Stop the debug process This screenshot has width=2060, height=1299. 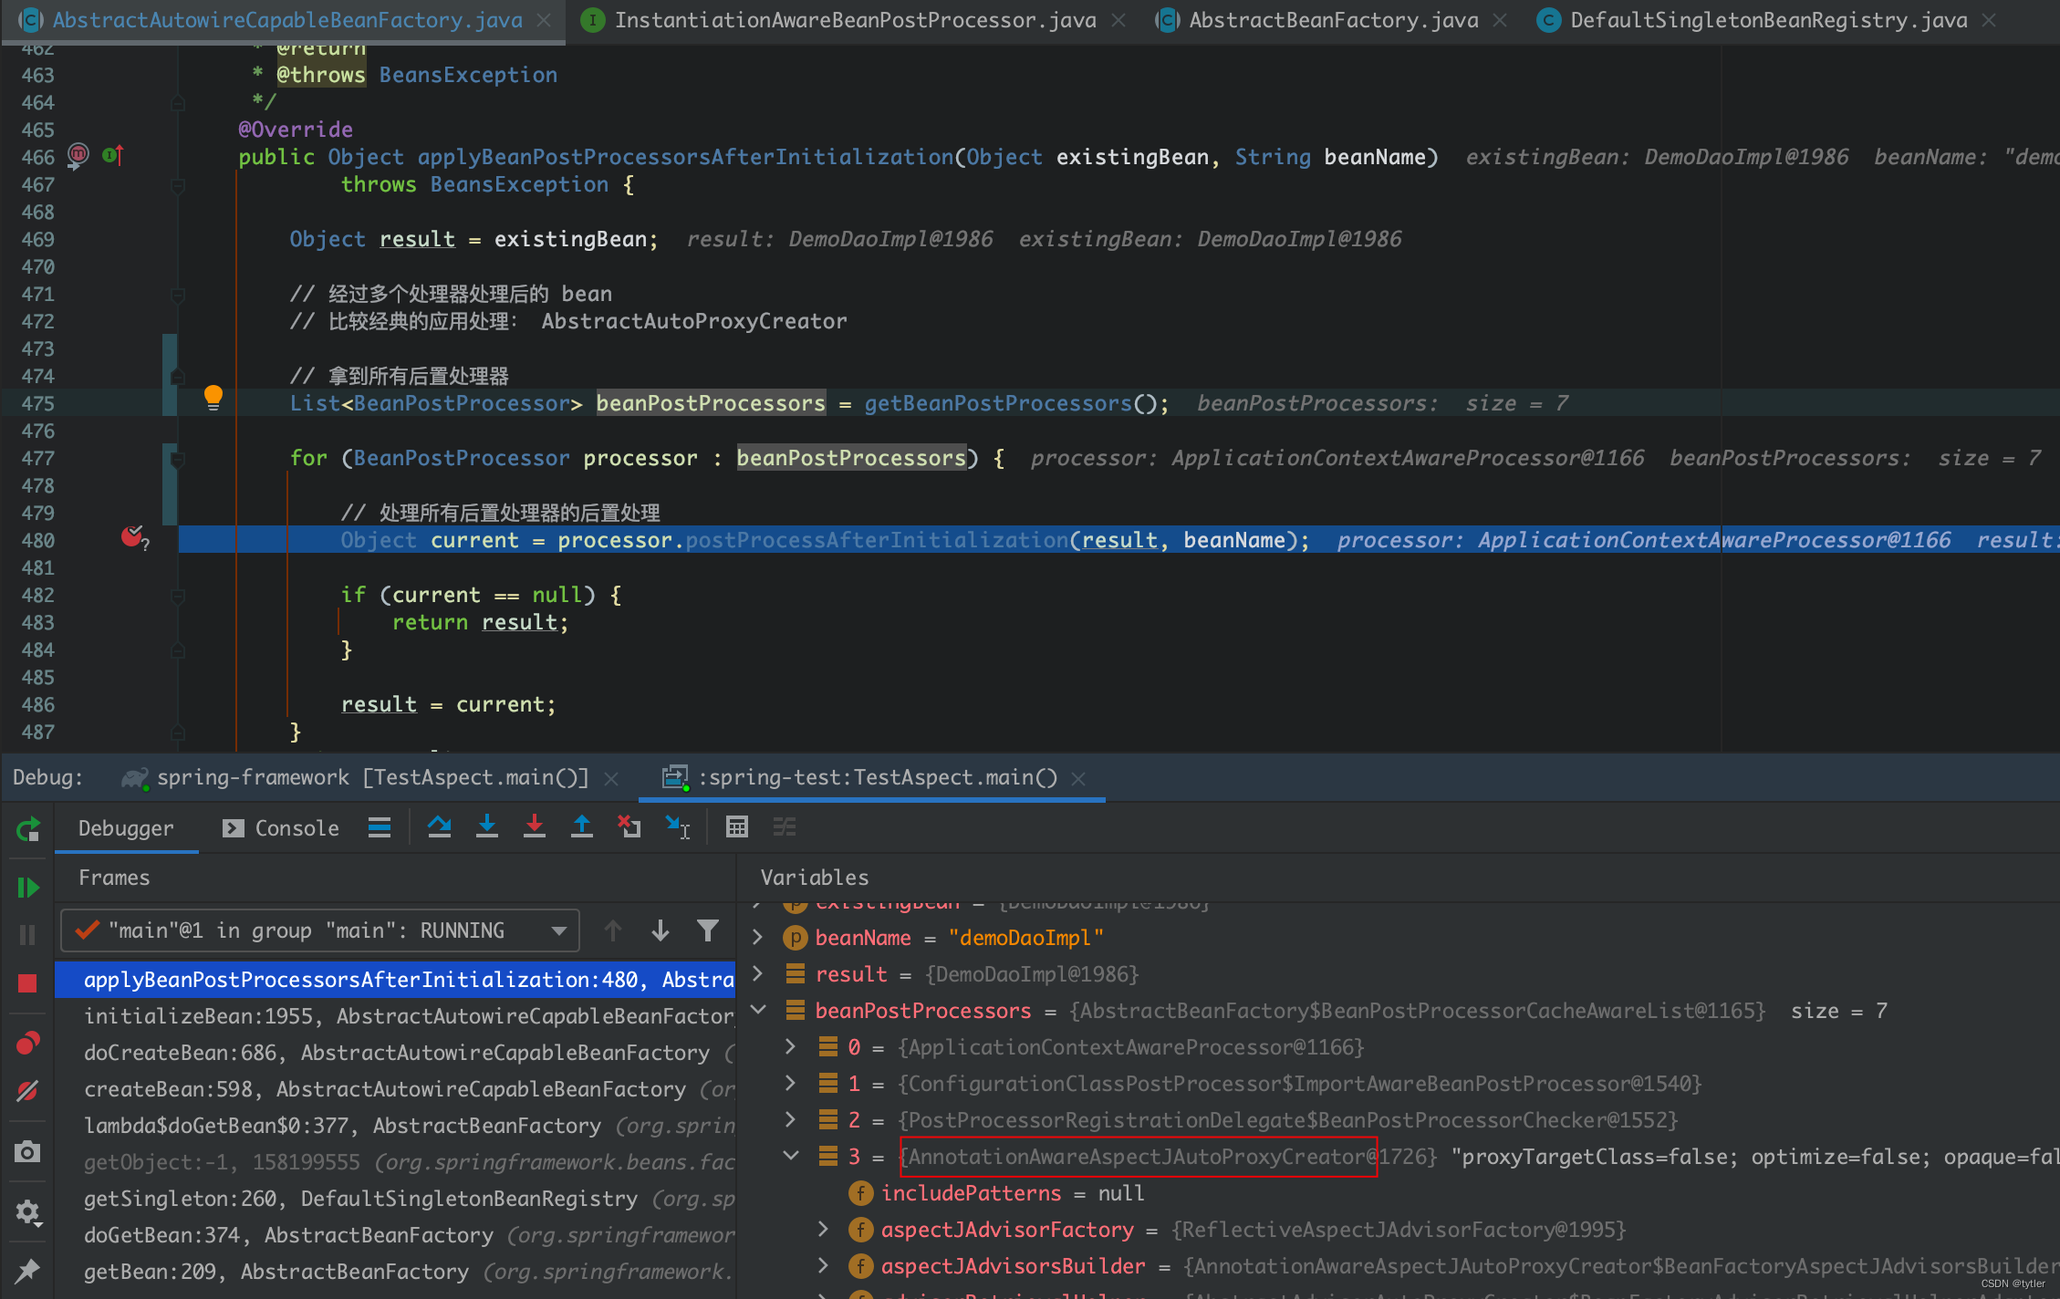pyautogui.click(x=27, y=983)
